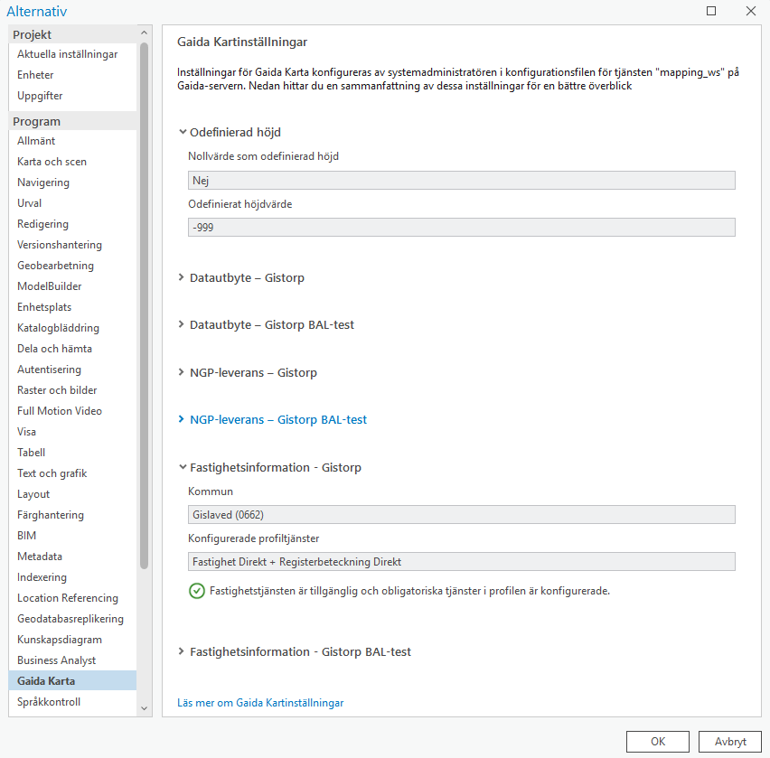The height and width of the screenshot is (758, 770).
Task: Open the Geobearbetning options page
Action: (x=55, y=266)
